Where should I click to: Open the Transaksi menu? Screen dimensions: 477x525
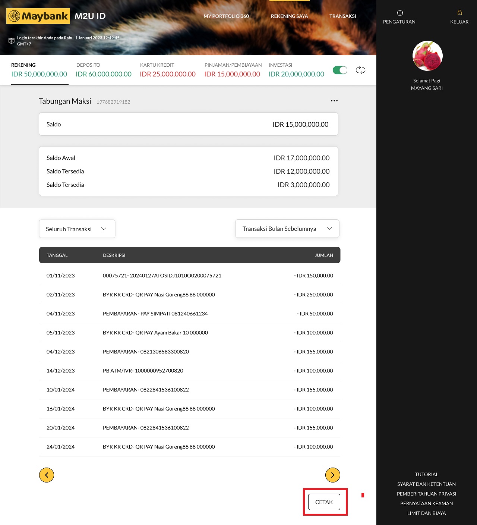(343, 16)
